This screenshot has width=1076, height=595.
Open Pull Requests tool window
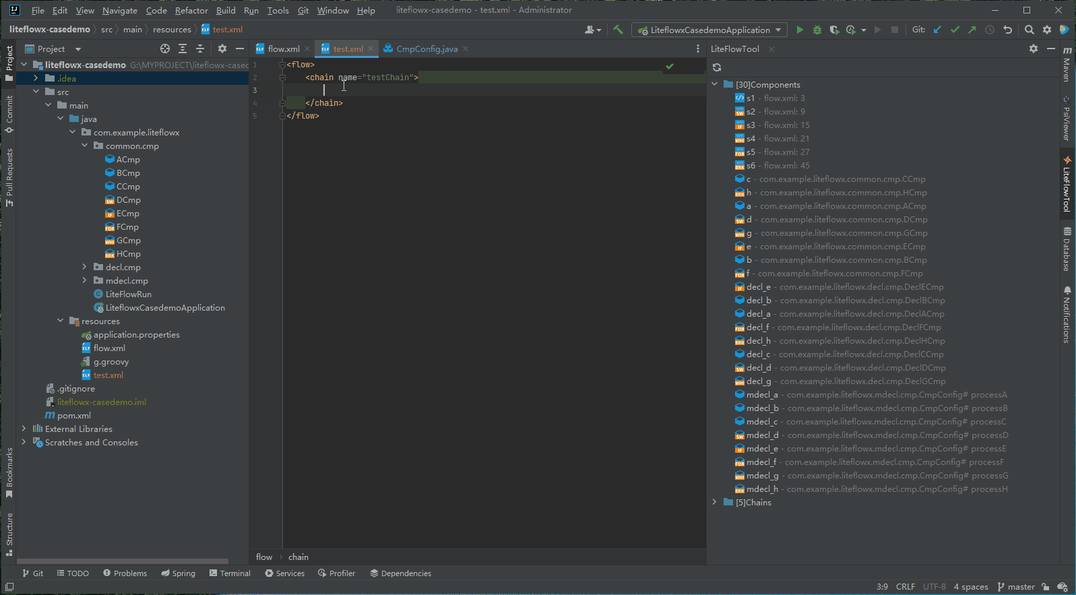9,177
